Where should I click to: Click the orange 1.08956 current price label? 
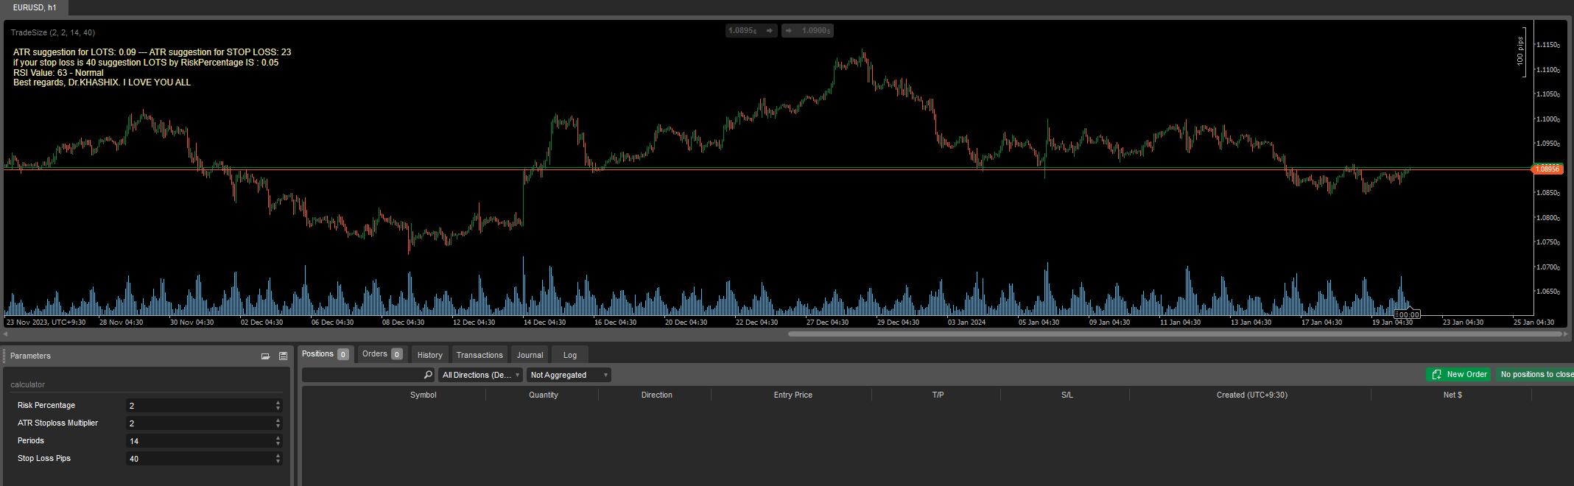(x=1547, y=169)
